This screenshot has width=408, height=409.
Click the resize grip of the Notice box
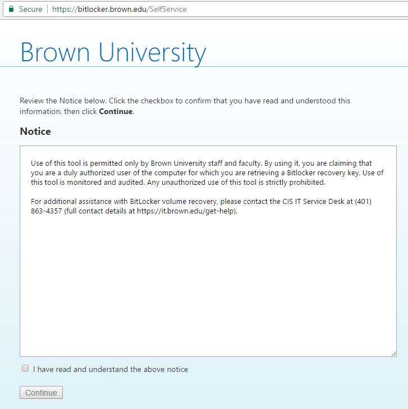(x=393, y=354)
